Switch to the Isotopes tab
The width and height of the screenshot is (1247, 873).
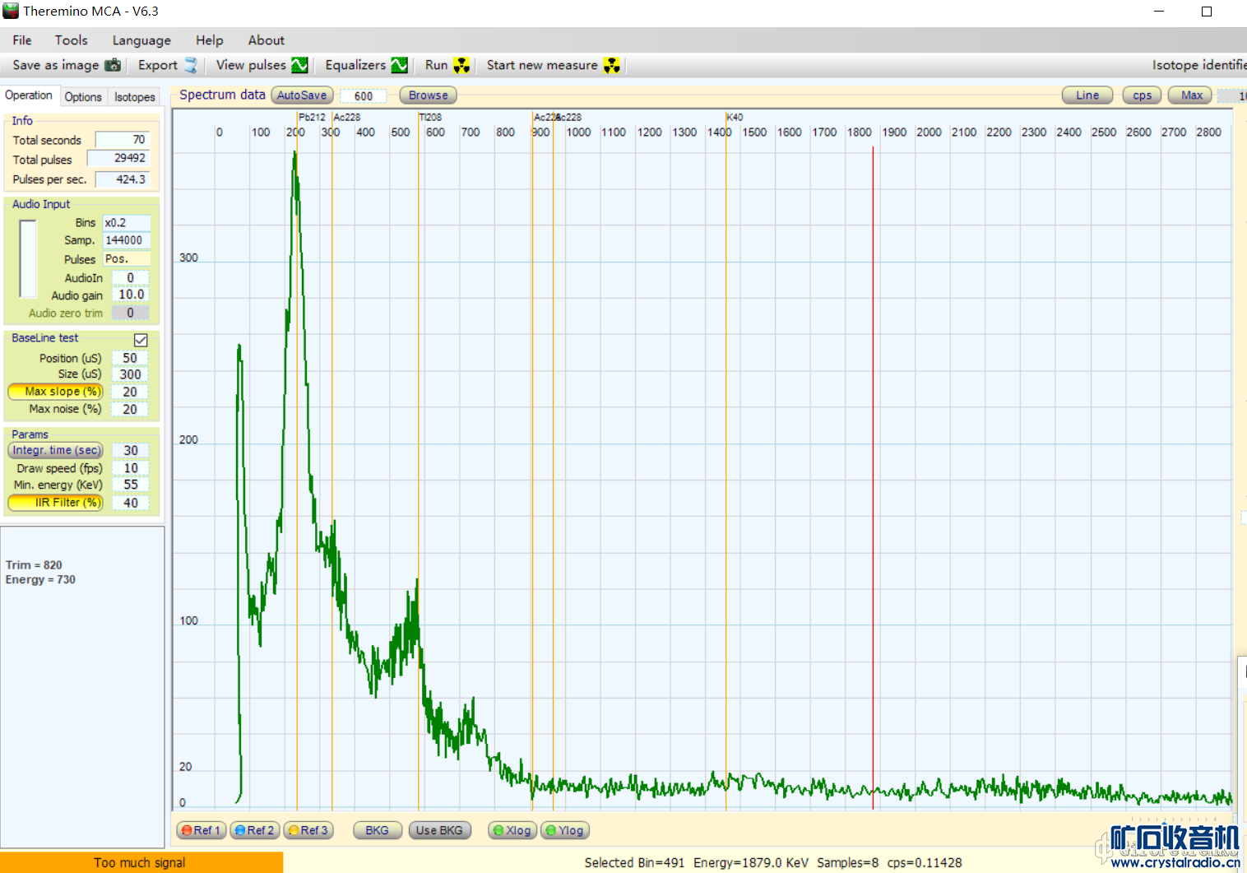134,97
